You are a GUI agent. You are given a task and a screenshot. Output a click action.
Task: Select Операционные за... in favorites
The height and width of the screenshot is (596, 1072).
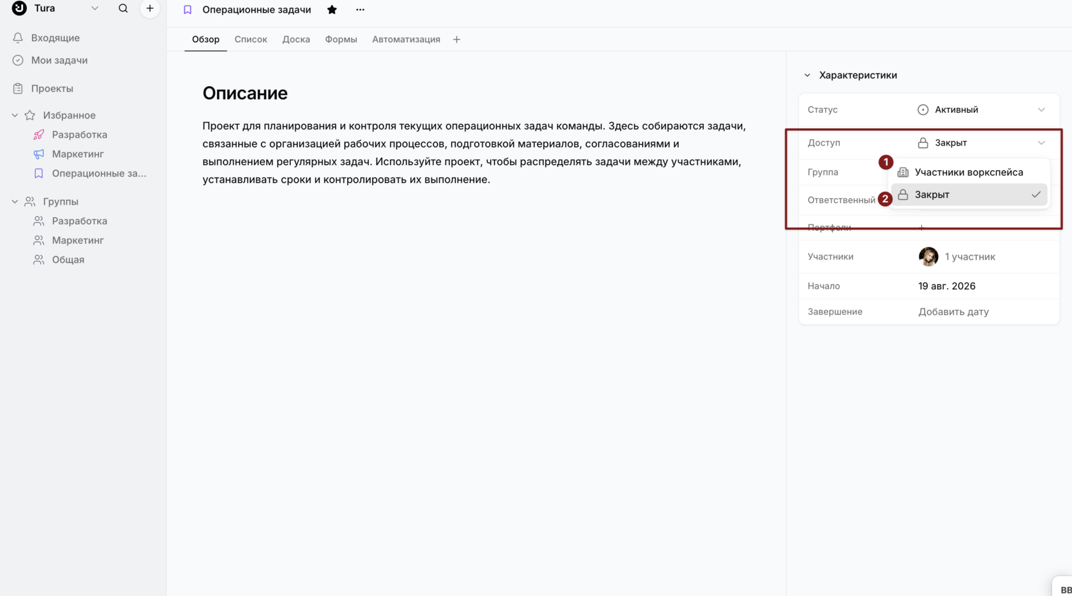99,173
